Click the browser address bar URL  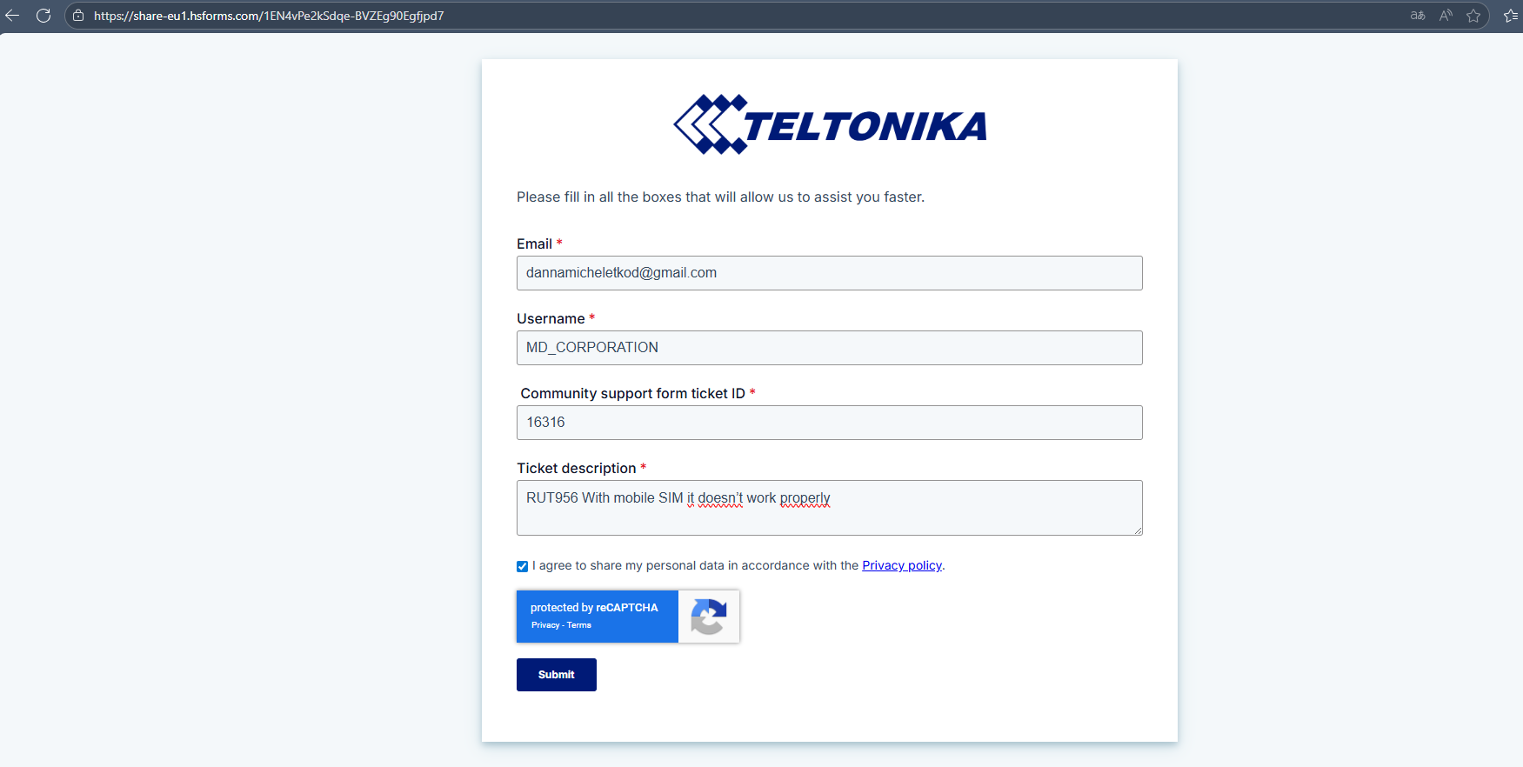point(269,16)
